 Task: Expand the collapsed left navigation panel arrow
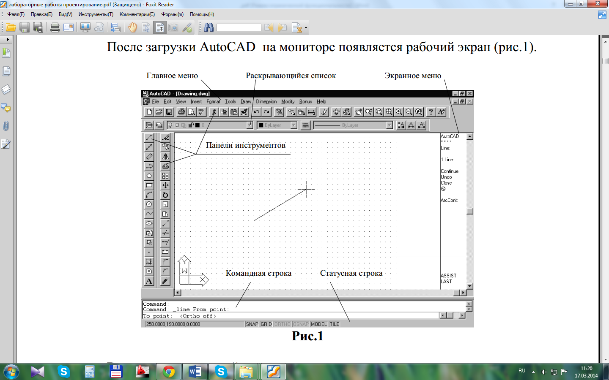coord(7,39)
